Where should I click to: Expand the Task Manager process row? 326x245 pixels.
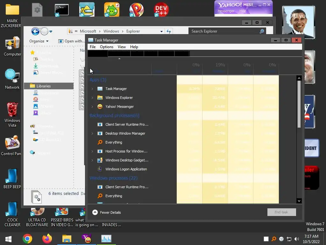(92, 89)
